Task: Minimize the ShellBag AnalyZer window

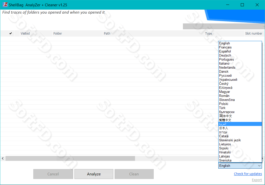Action: (x=228, y=5)
